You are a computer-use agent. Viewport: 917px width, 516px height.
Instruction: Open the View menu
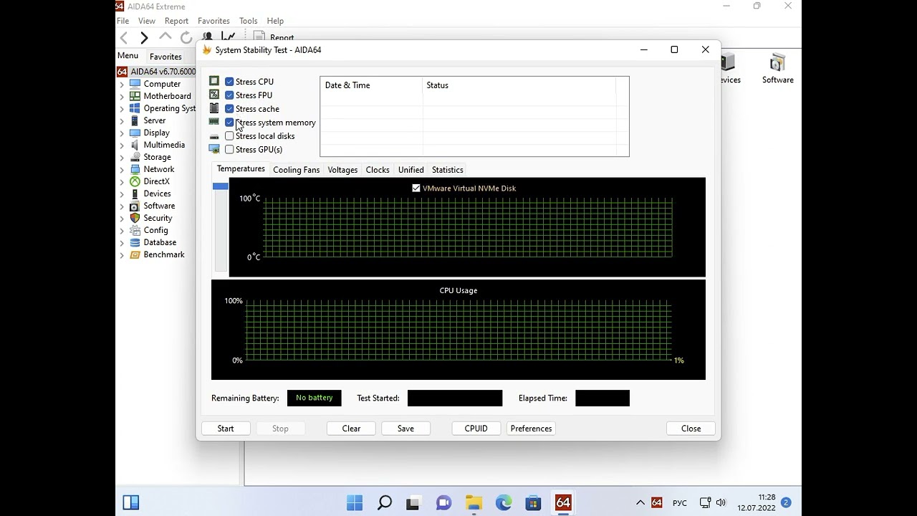147,21
